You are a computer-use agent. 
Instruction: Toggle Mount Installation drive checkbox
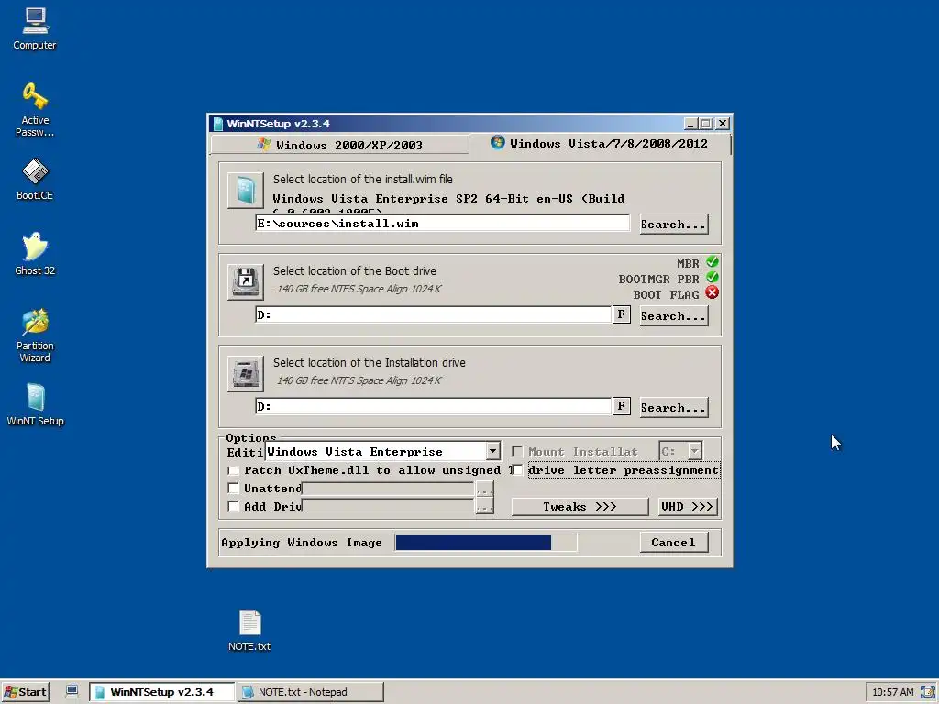[517, 451]
